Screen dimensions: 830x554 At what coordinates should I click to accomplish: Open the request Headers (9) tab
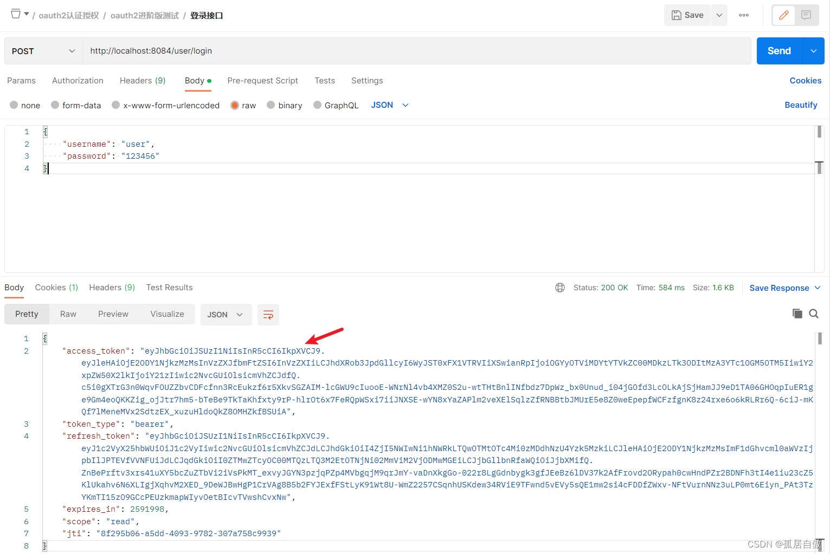[x=143, y=81]
